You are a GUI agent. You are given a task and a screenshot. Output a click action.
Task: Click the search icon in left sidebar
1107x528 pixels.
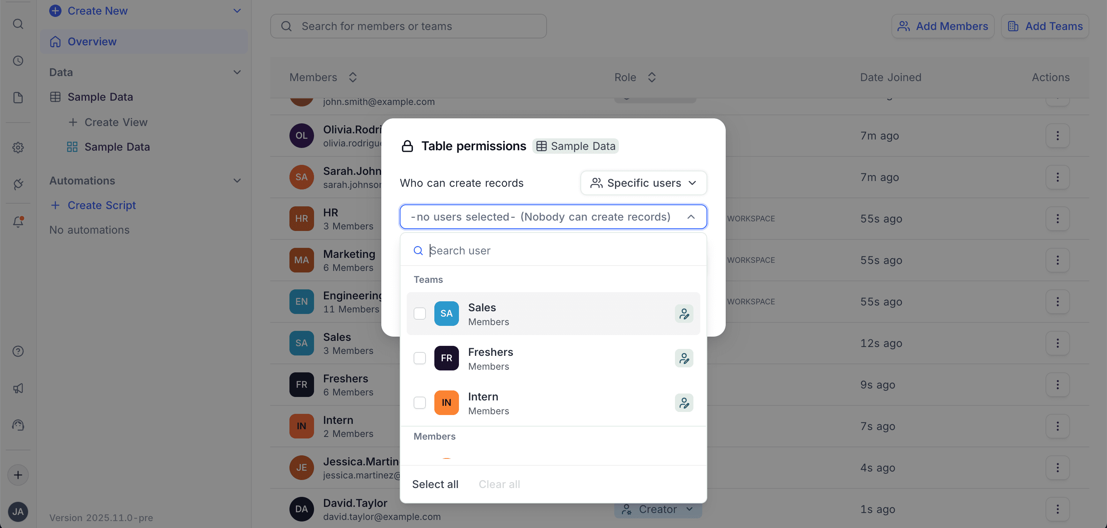pyautogui.click(x=18, y=24)
